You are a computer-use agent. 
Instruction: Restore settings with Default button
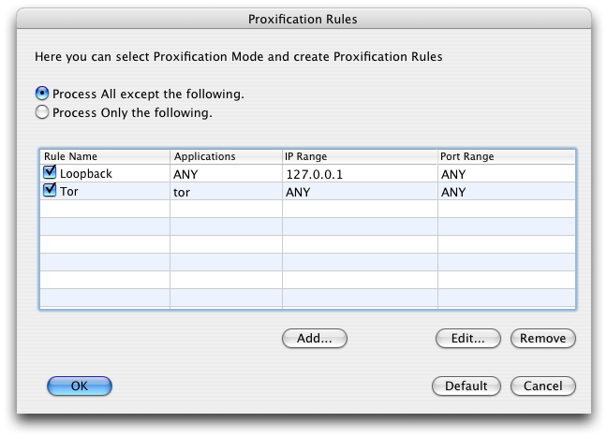(466, 386)
